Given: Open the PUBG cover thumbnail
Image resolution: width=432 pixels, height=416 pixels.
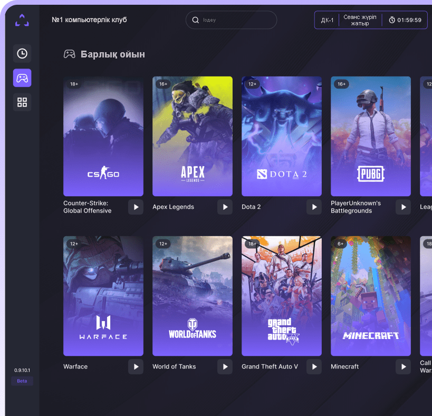Looking at the screenshot, I should (x=371, y=136).
